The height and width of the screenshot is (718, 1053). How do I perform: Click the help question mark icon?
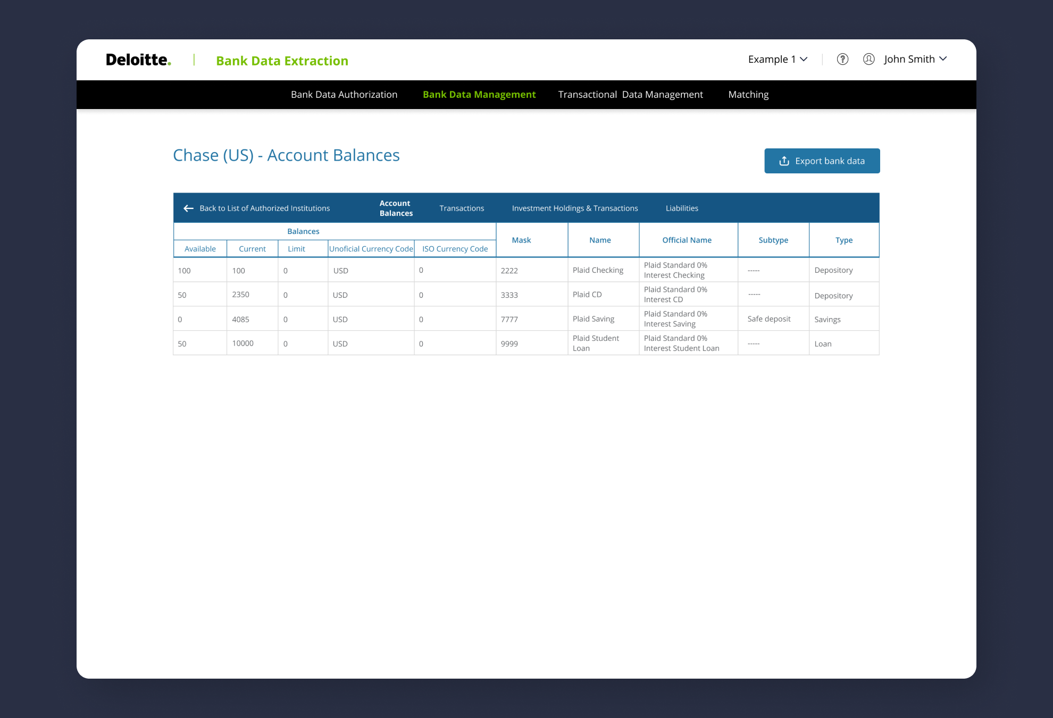842,59
